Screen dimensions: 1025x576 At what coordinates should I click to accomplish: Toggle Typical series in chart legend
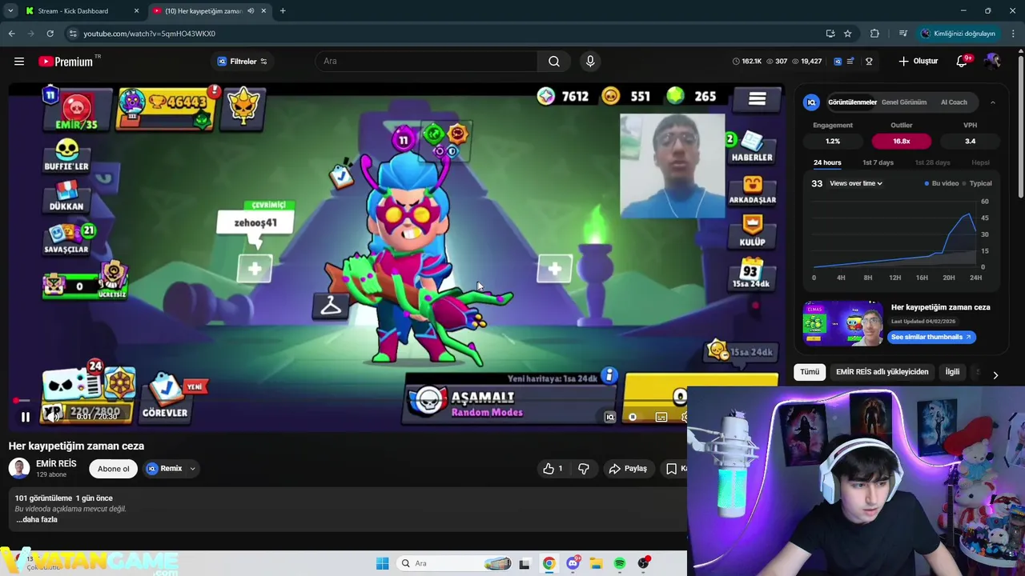(x=977, y=183)
